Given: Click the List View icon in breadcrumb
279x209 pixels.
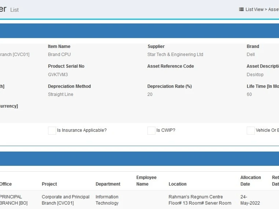Looking at the screenshot, I should [x=241, y=9].
